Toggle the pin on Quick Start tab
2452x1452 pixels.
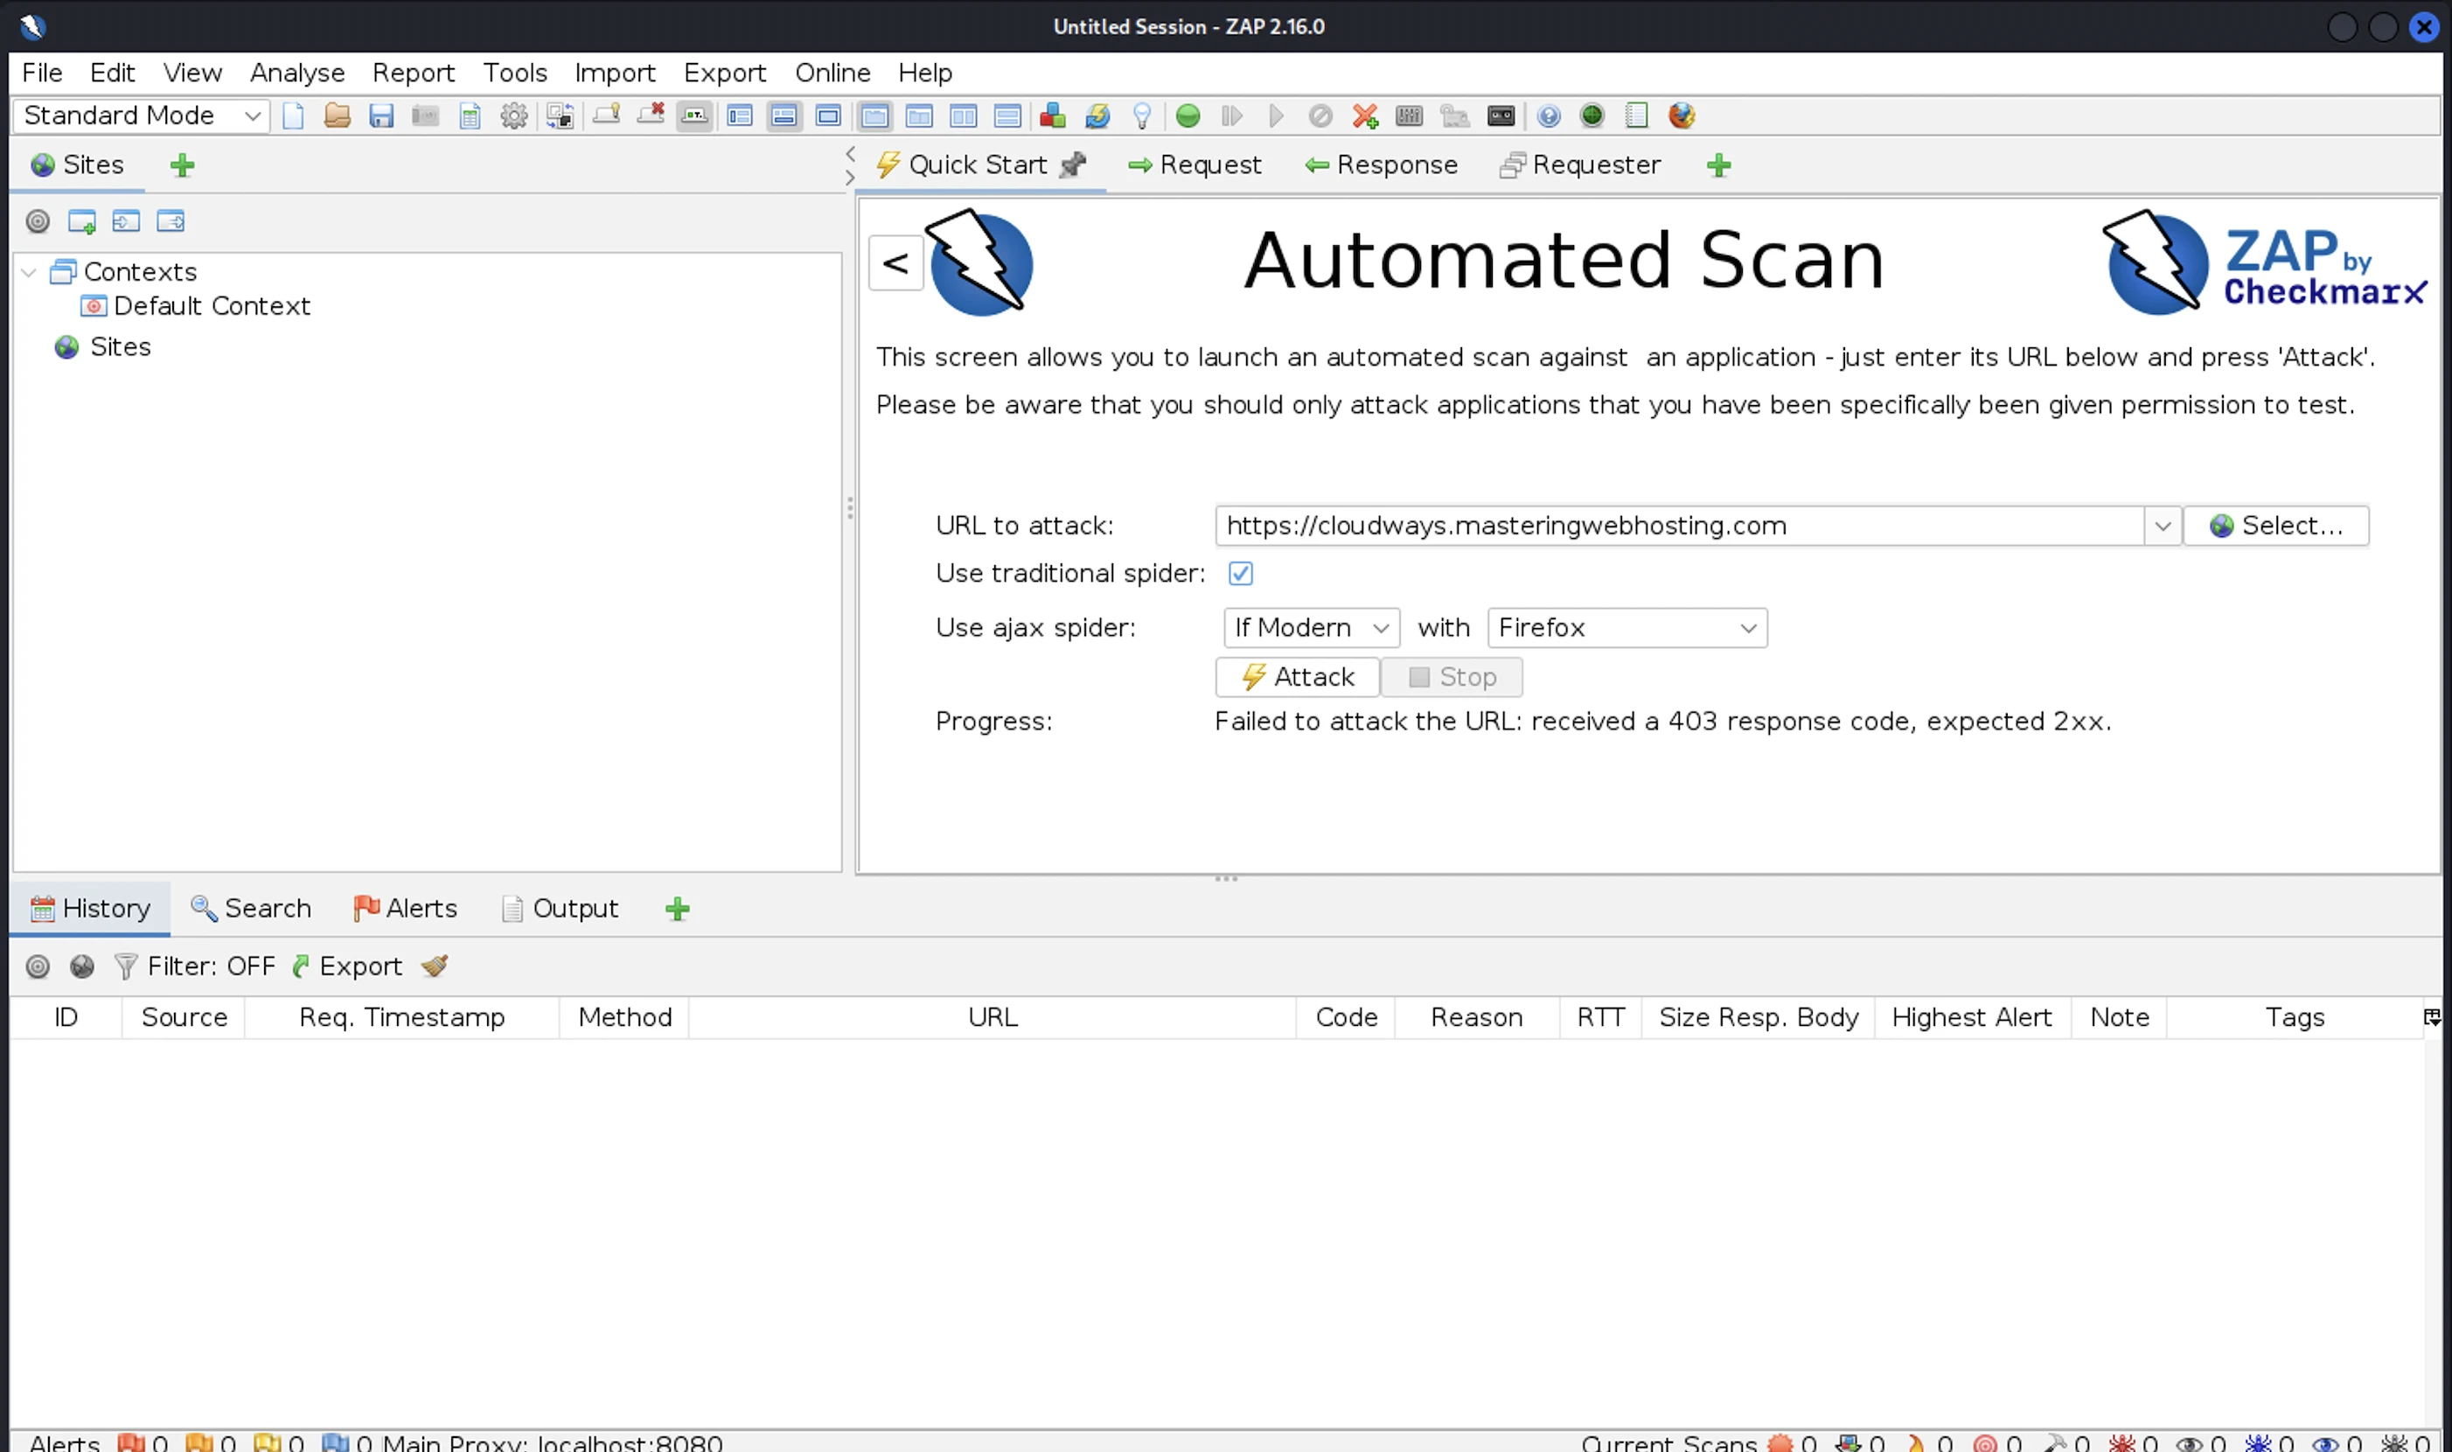[x=1073, y=164]
